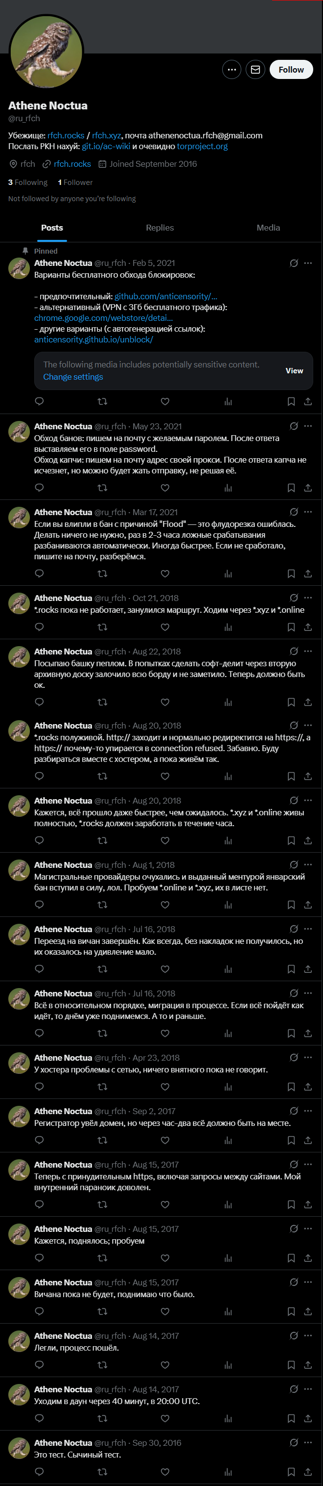Open more menu on May 23, 2021 post
The width and height of the screenshot is (323, 1486).
pyautogui.click(x=308, y=426)
